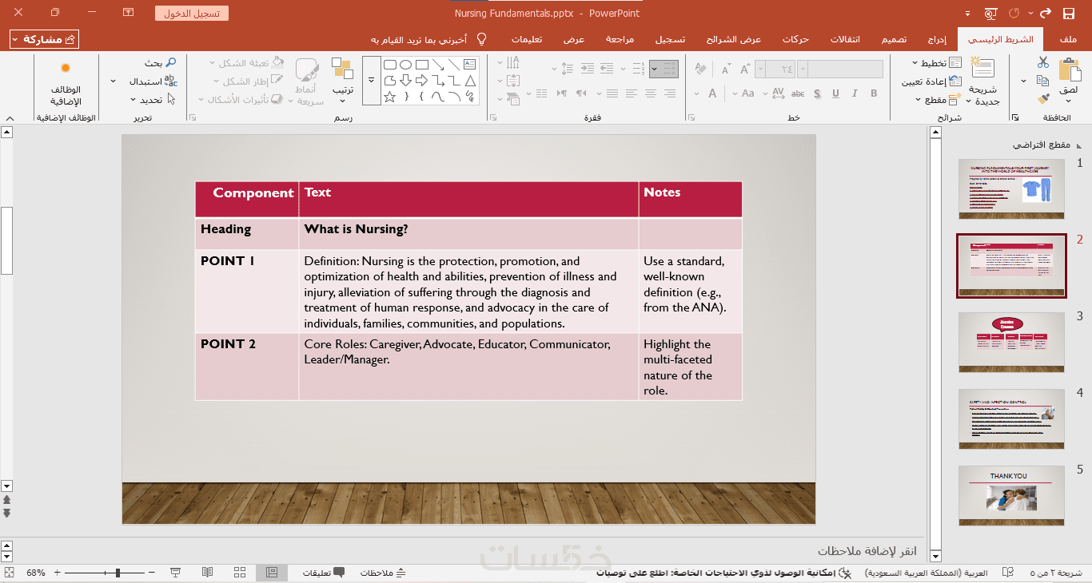Collapse the ribbon with the caret arrow
The image size is (1092, 583).
coord(9,117)
